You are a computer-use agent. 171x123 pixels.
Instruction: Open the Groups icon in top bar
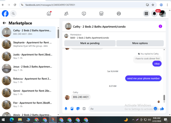[119, 14]
